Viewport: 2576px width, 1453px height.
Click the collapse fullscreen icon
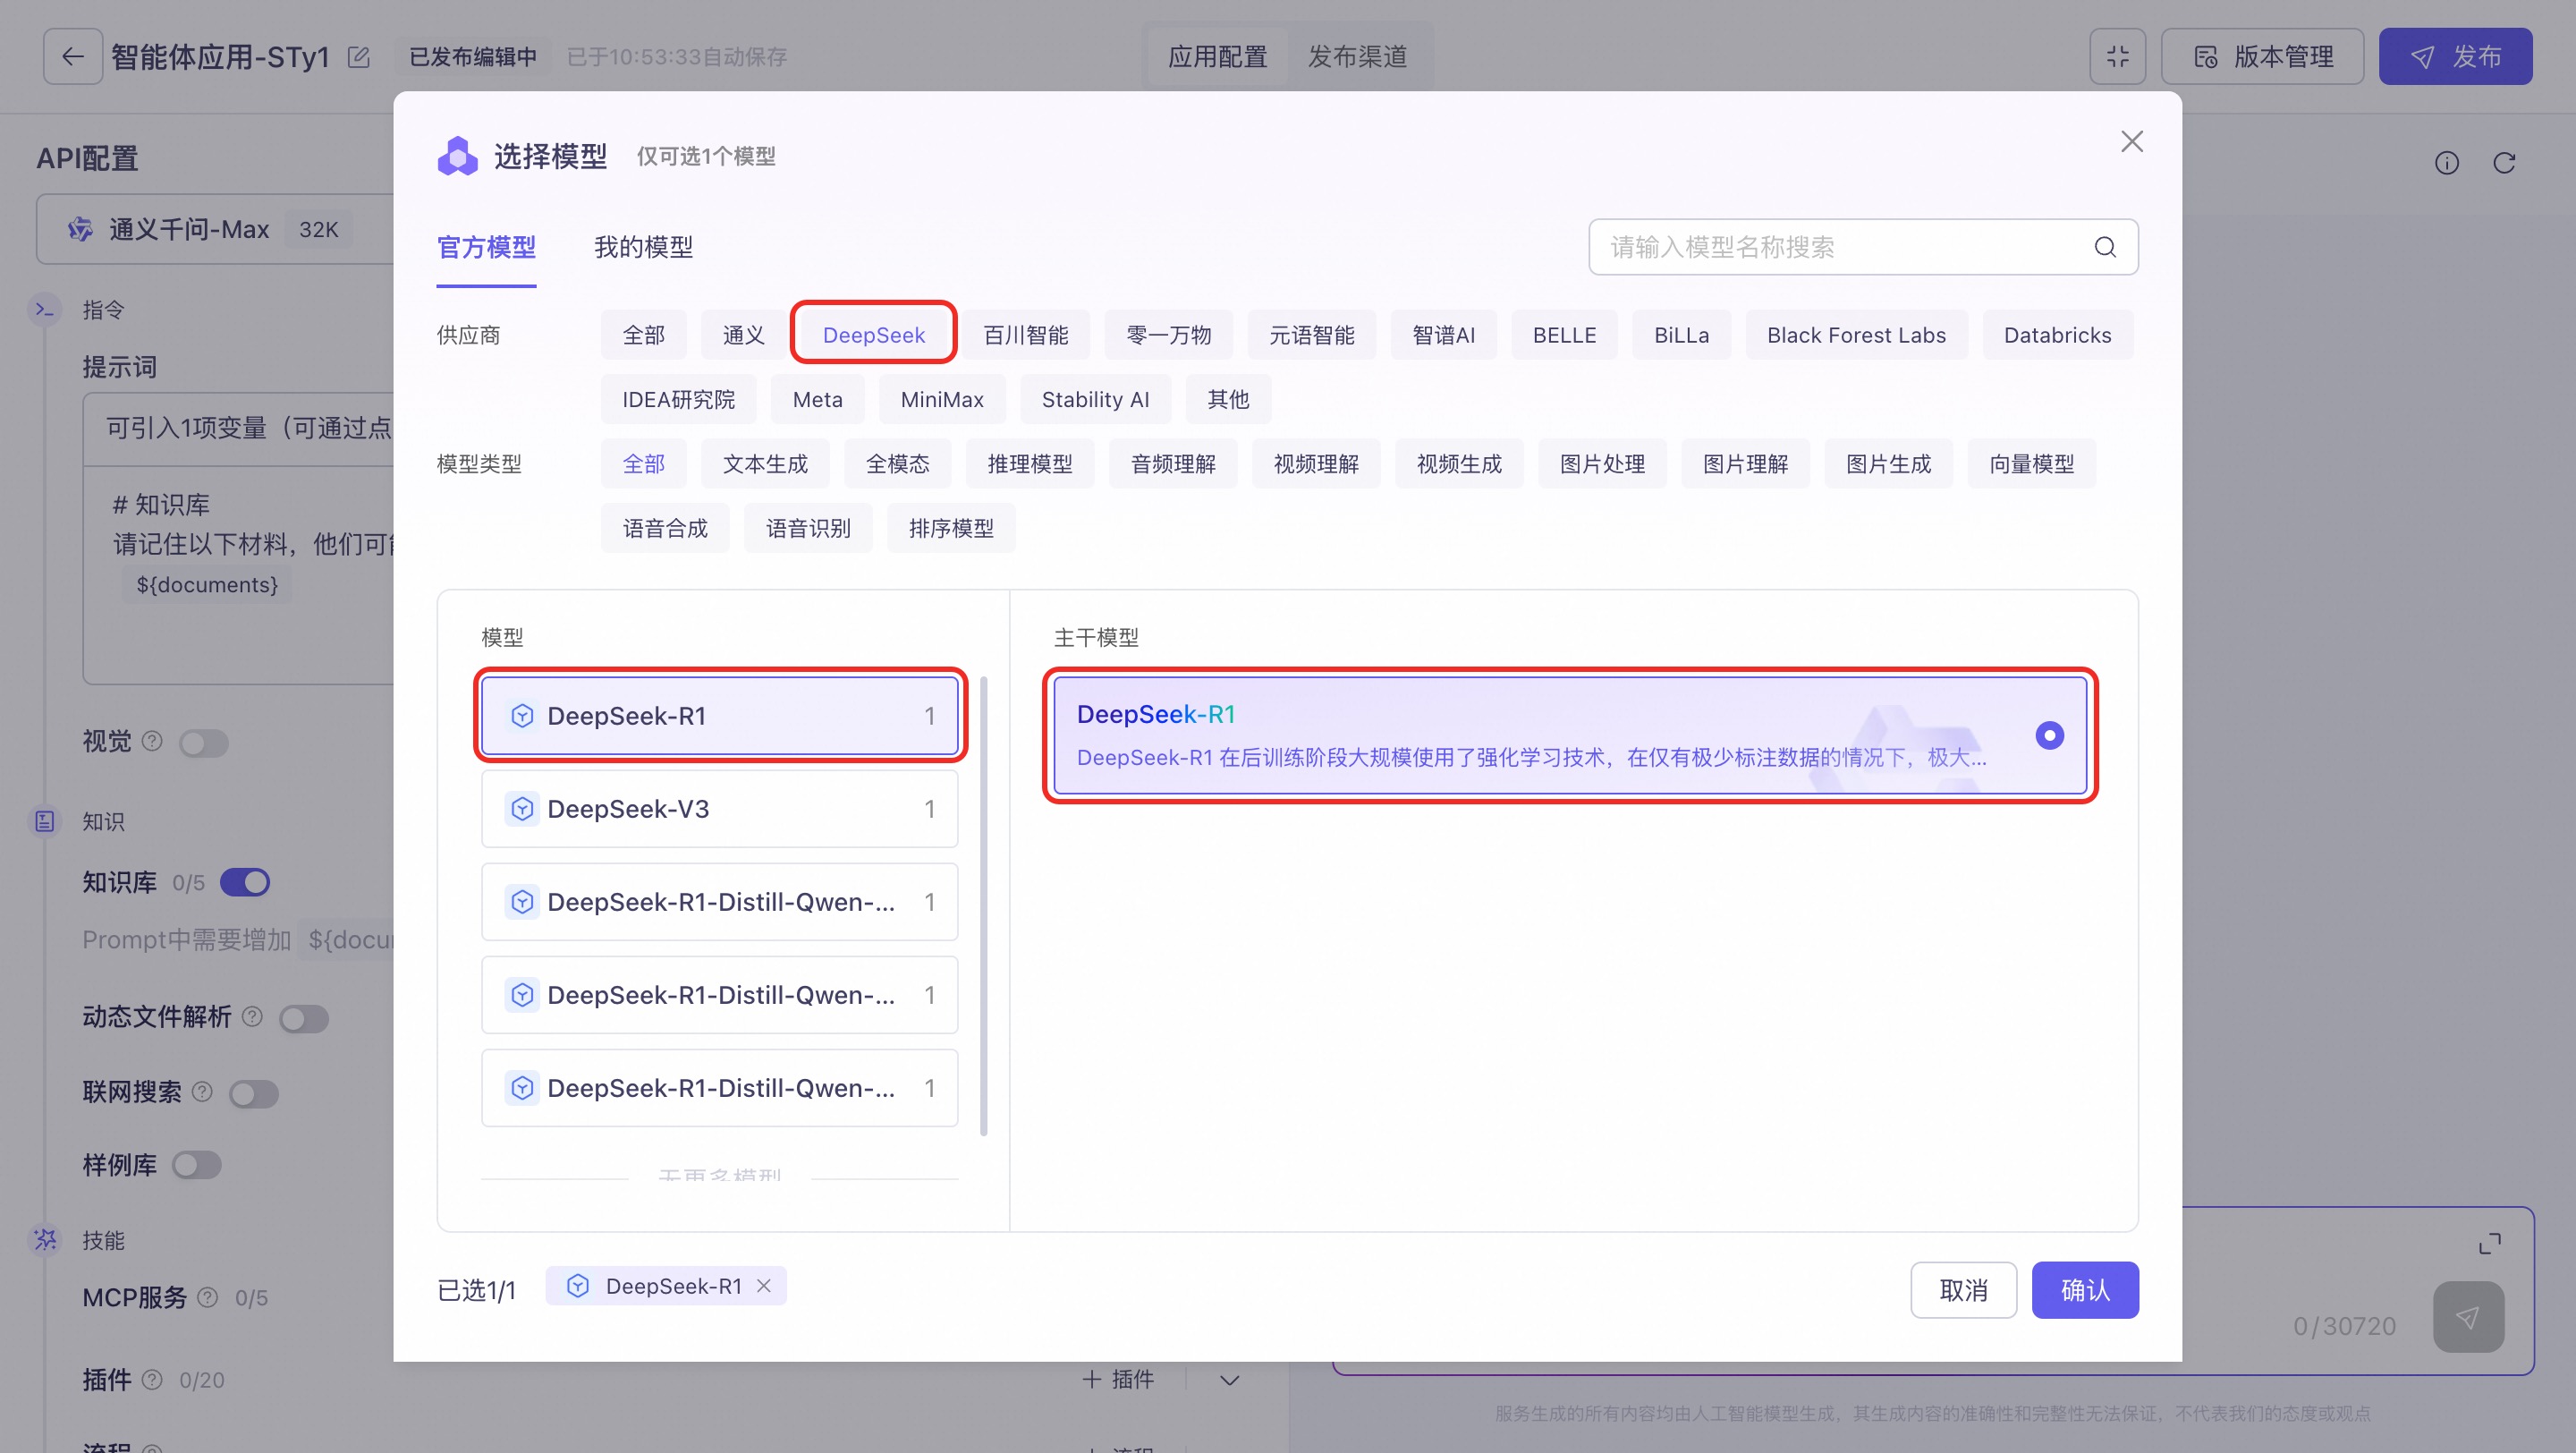point(2117,56)
